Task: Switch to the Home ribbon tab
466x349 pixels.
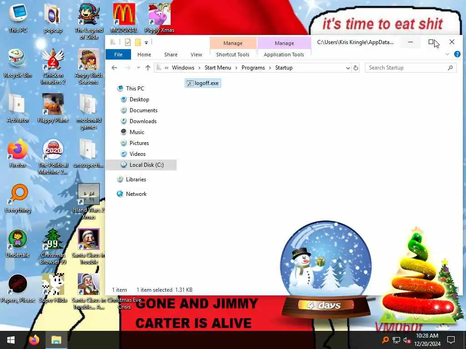Action: [x=144, y=55]
